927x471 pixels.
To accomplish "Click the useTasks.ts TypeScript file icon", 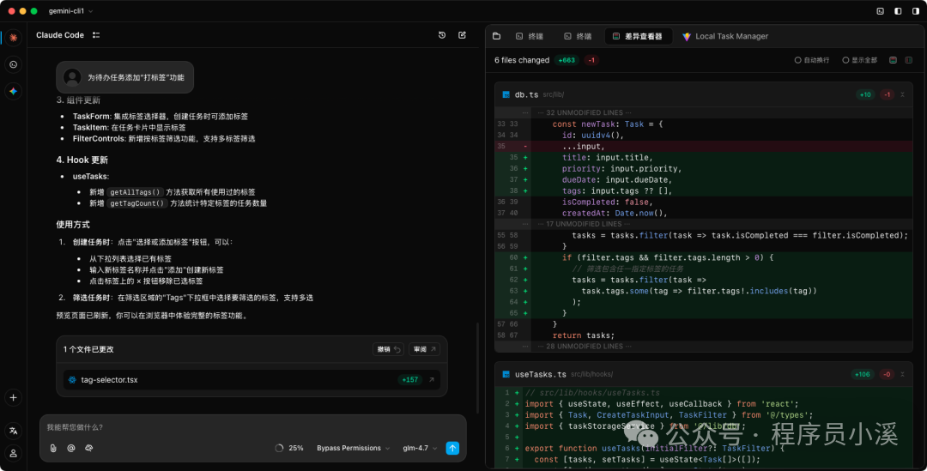I will coord(506,374).
